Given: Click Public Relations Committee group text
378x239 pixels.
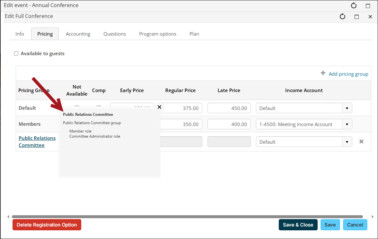Looking at the screenshot, I should point(92,123).
